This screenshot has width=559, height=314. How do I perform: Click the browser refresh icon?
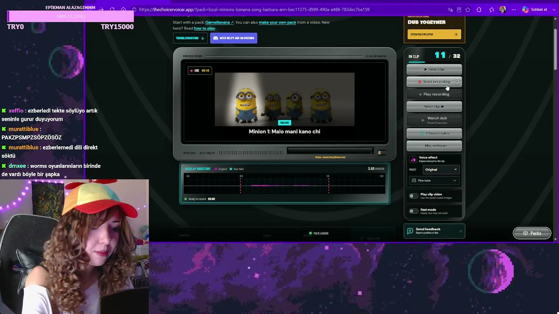[x=112, y=10]
